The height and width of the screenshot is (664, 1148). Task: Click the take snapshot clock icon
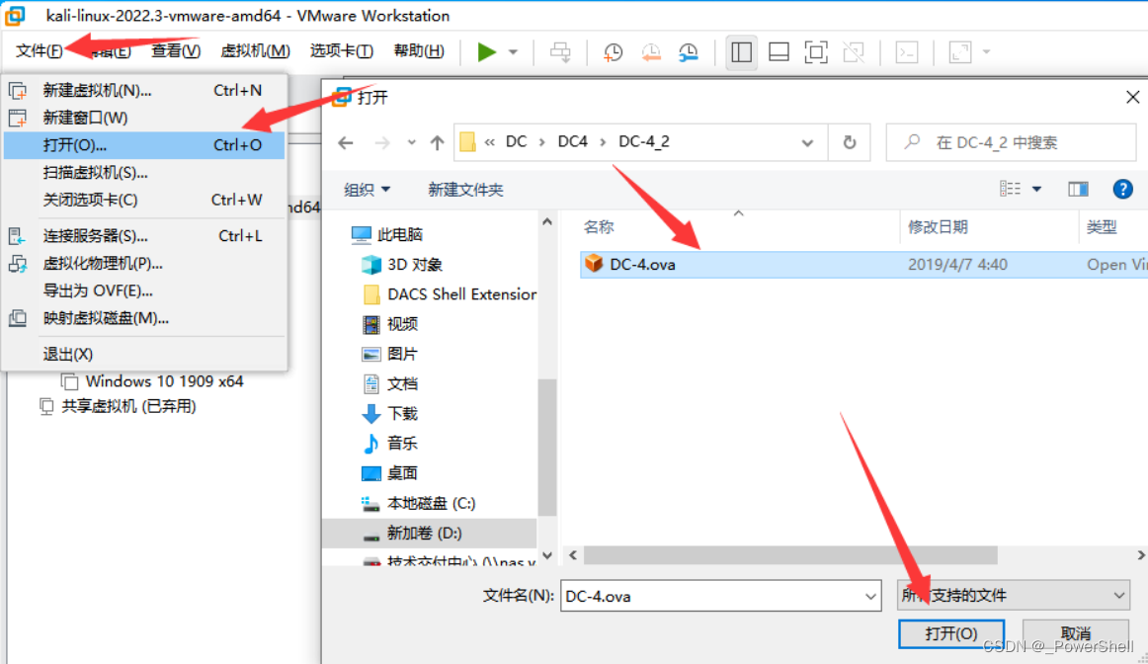(x=613, y=52)
